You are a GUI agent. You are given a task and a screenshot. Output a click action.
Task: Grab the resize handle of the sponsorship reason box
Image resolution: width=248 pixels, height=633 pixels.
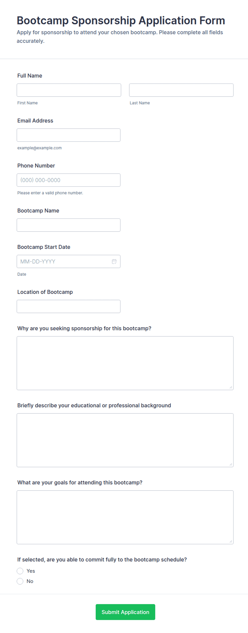click(x=231, y=387)
